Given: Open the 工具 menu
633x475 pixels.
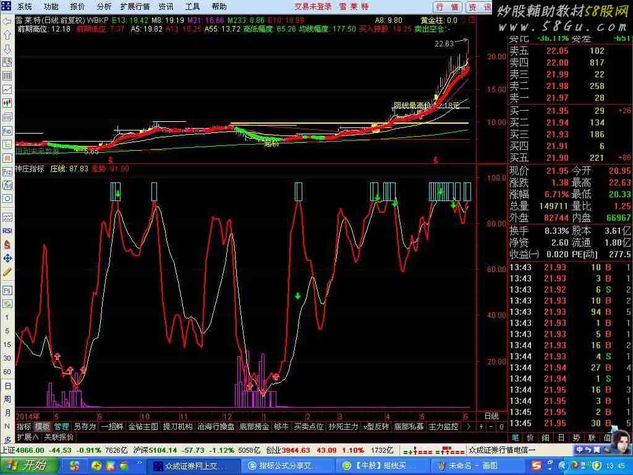Looking at the screenshot, I should point(192,6).
